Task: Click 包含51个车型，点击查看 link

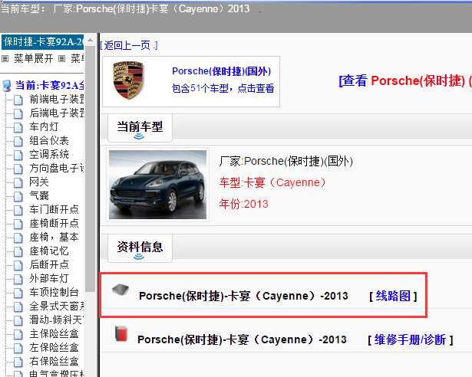Action: coord(223,88)
